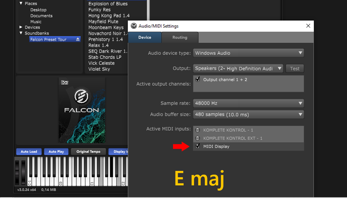This screenshot has width=347, height=198.
Task: Toggle the Display Info button
Action: click(x=118, y=151)
